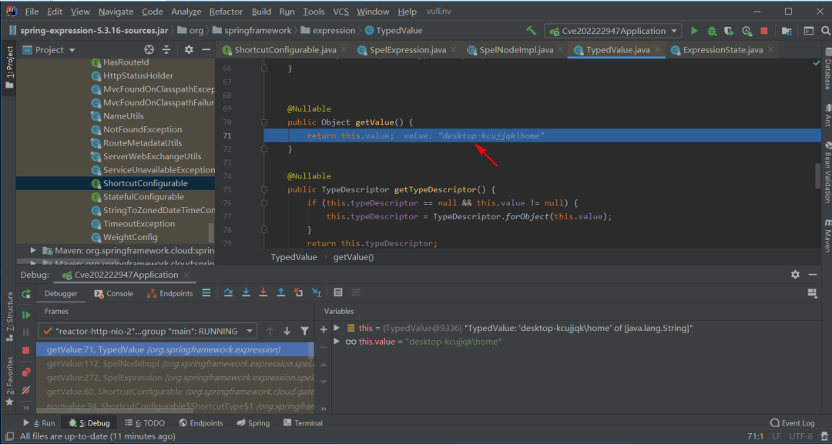
Task: Toggle tool window bars icon in the status bar corner
Action: pyautogui.click(x=8, y=436)
